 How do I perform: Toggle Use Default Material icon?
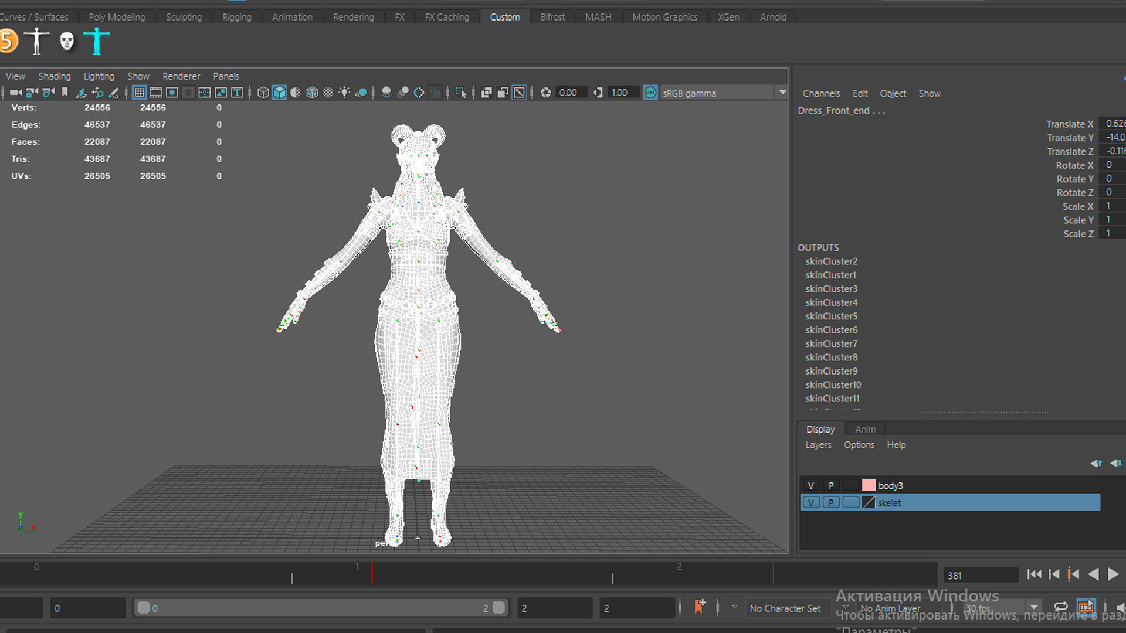296,93
